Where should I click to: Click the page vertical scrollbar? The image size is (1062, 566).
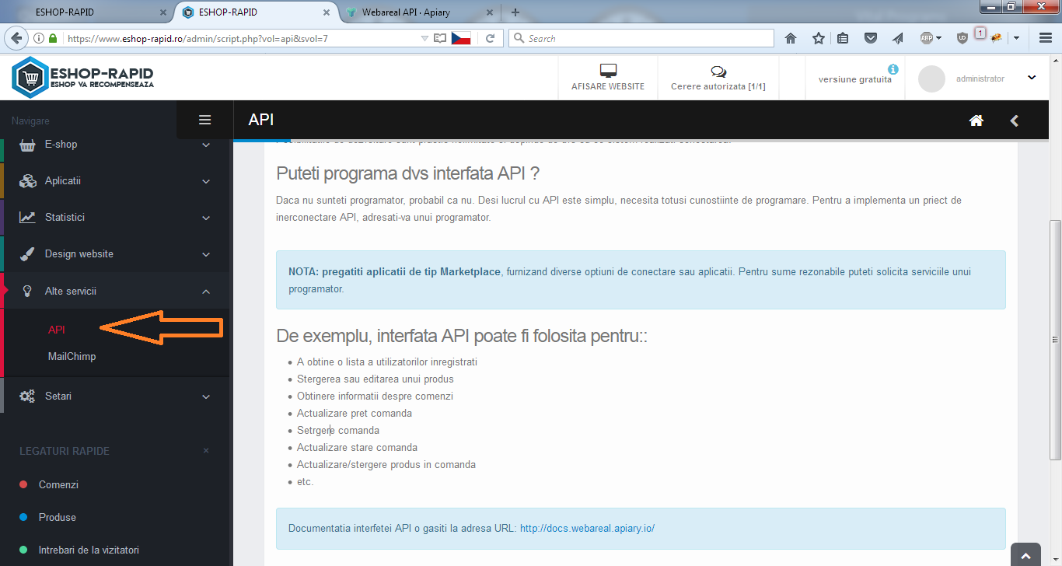pos(1055,311)
